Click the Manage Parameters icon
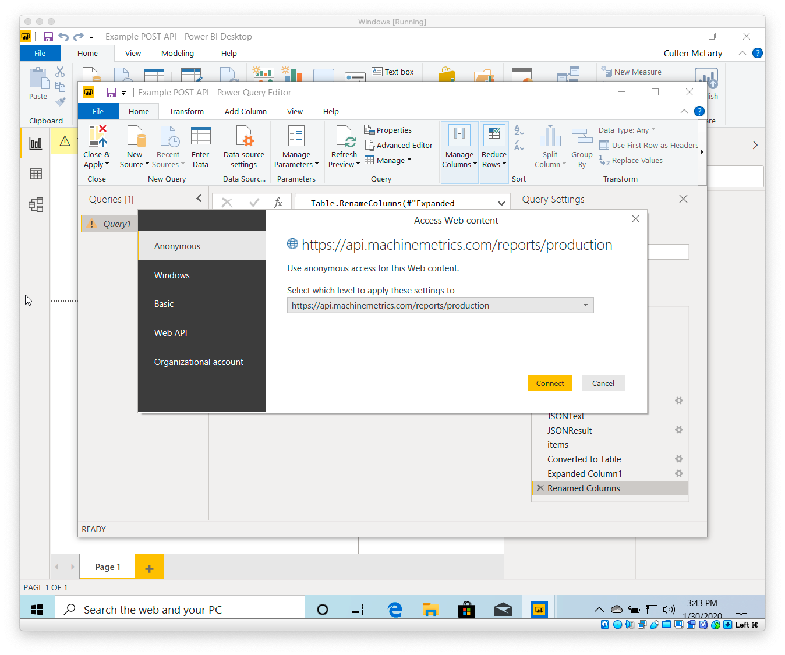 tap(296, 136)
